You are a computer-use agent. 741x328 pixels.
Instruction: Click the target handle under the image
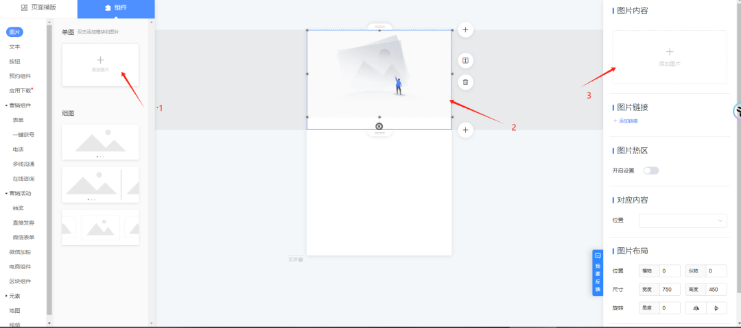coord(379,126)
